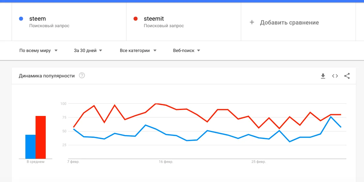This screenshot has height=182, width=364.
Task: Click the red line peak near 100
Action: point(156,104)
